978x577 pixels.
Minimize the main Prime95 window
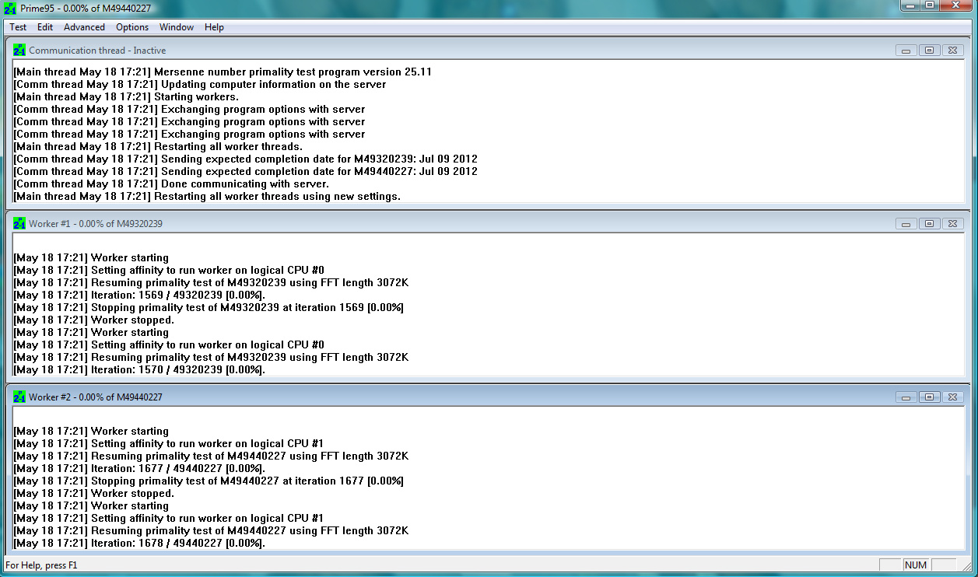pyautogui.click(x=910, y=5)
